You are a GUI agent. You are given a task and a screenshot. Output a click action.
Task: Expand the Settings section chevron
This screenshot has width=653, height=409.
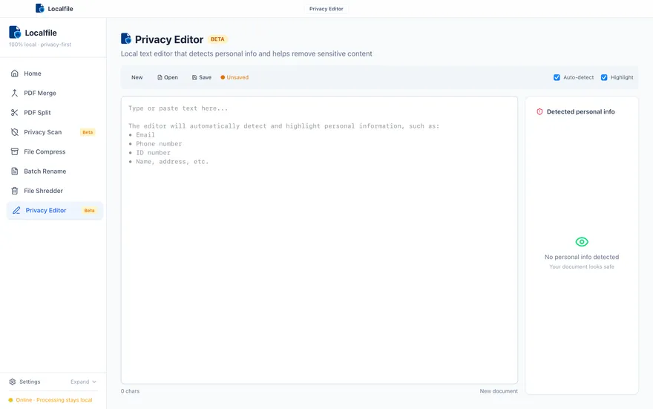coord(94,382)
